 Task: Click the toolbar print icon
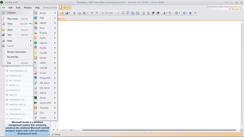[x=164, y=13]
